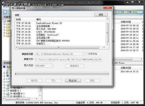Click message log scrollbar up arrow
This screenshot has height=106, width=145.
click(x=107, y=19)
